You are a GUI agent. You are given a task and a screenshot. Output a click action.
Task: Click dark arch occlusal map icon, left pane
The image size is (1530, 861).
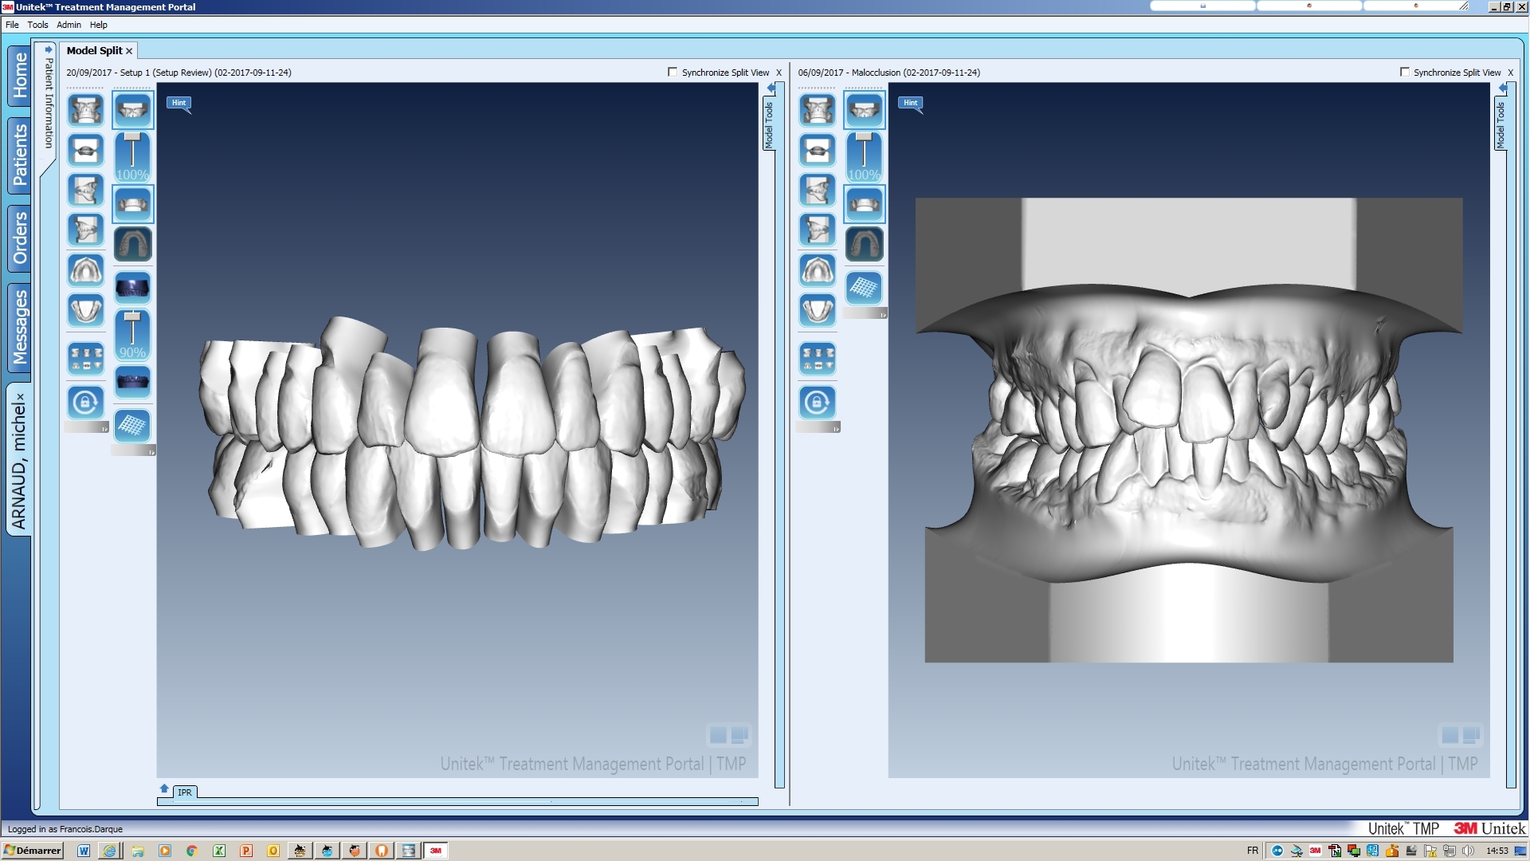point(132,245)
